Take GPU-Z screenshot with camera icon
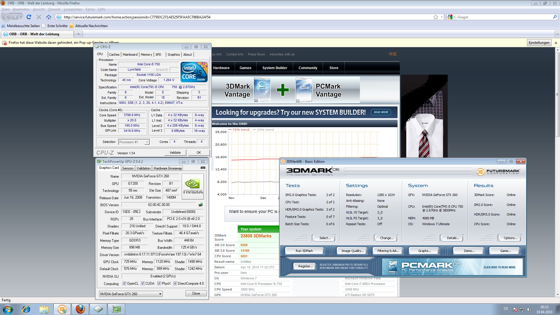The height and width of the screenshot is (315, 560). [203, 168]
